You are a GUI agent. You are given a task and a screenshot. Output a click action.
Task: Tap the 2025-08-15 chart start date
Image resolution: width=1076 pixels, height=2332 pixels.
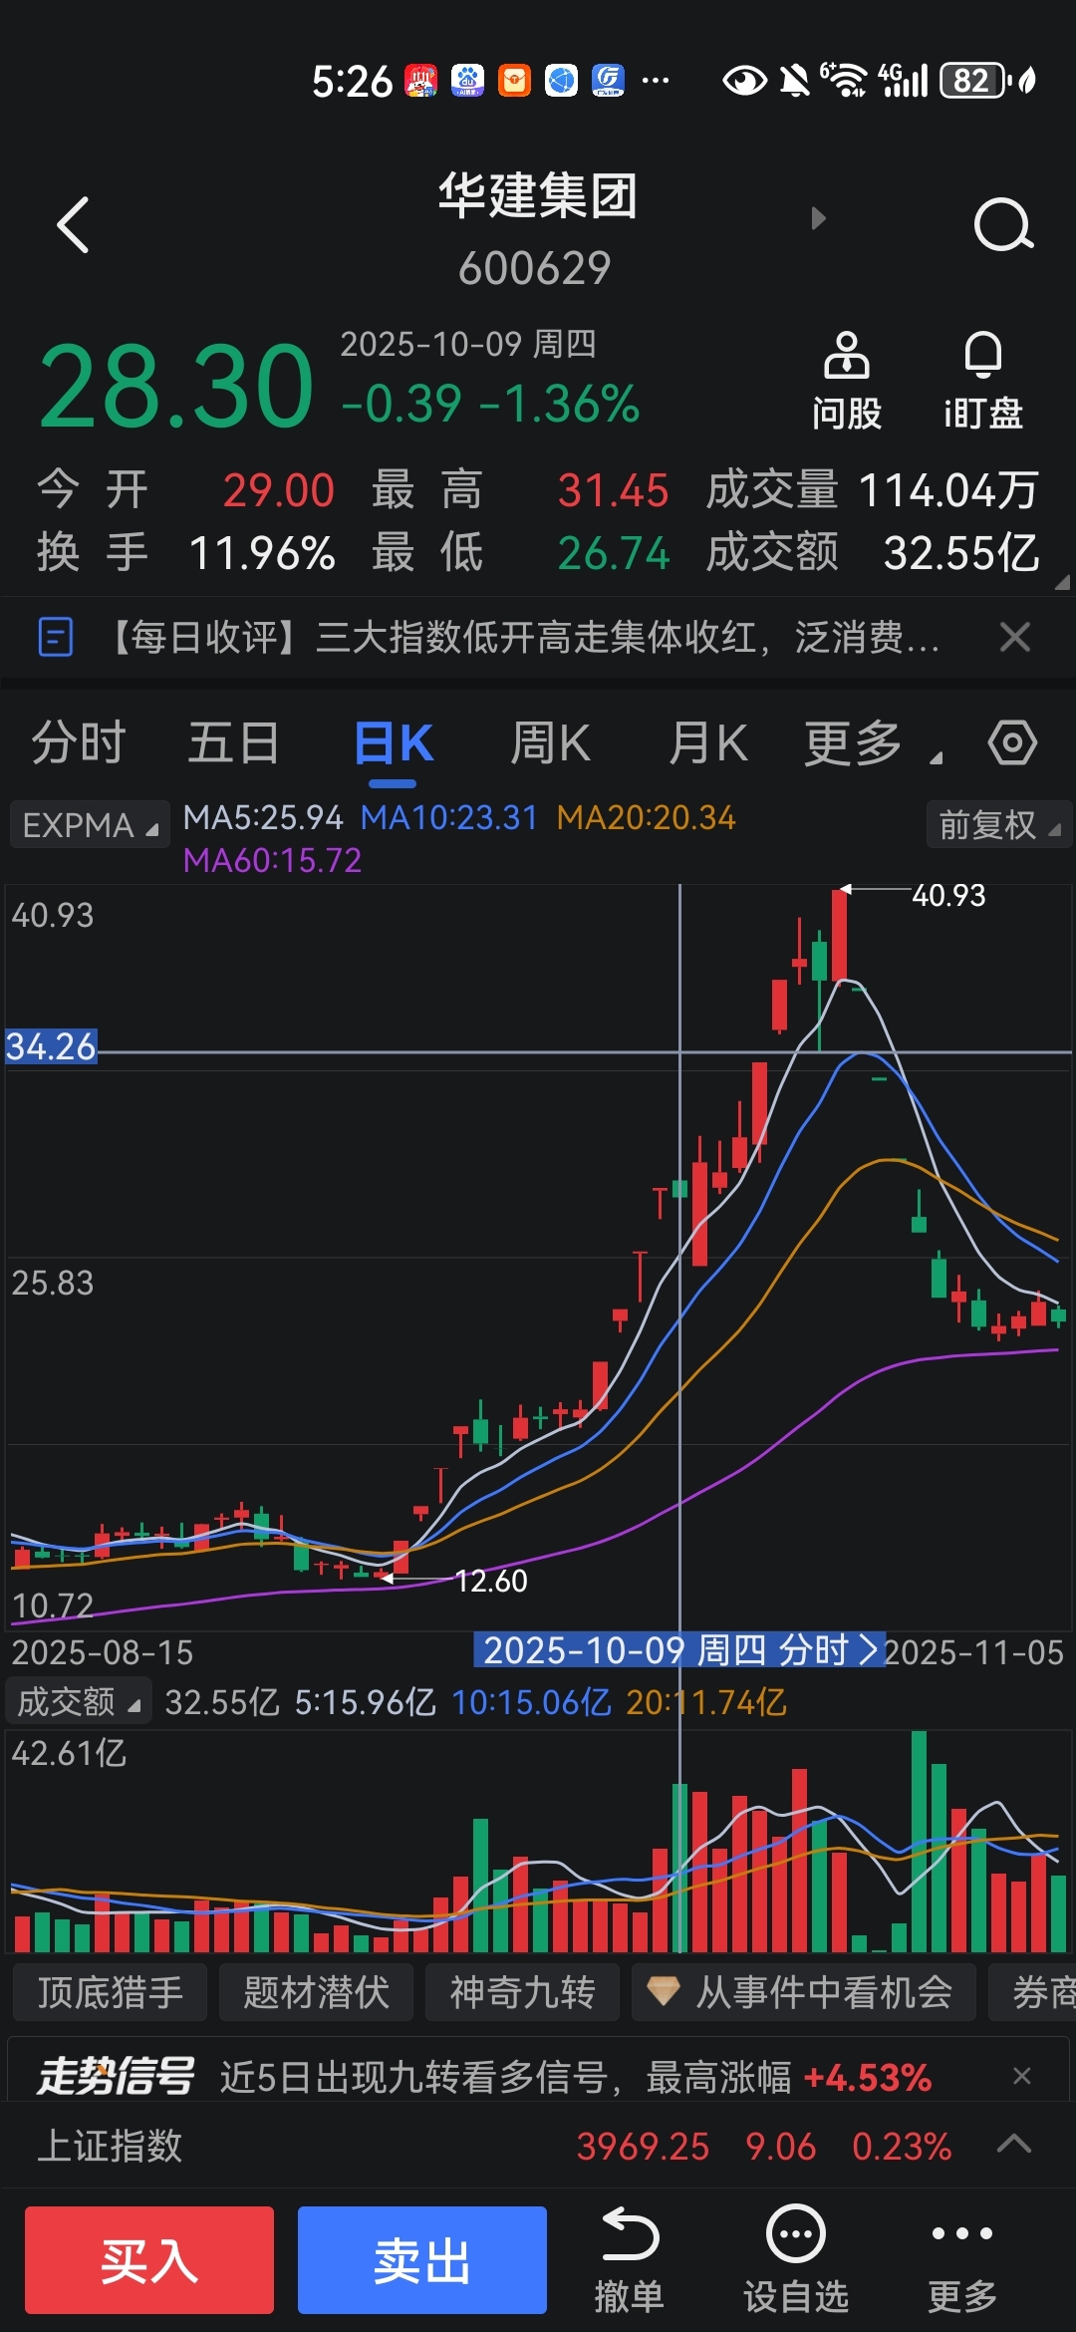[103, 1652]
